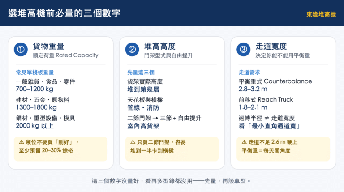This screenshot has height=192, width=344.
Task: Select the 走道寬度 card heading
Action: tap(271, 47)
